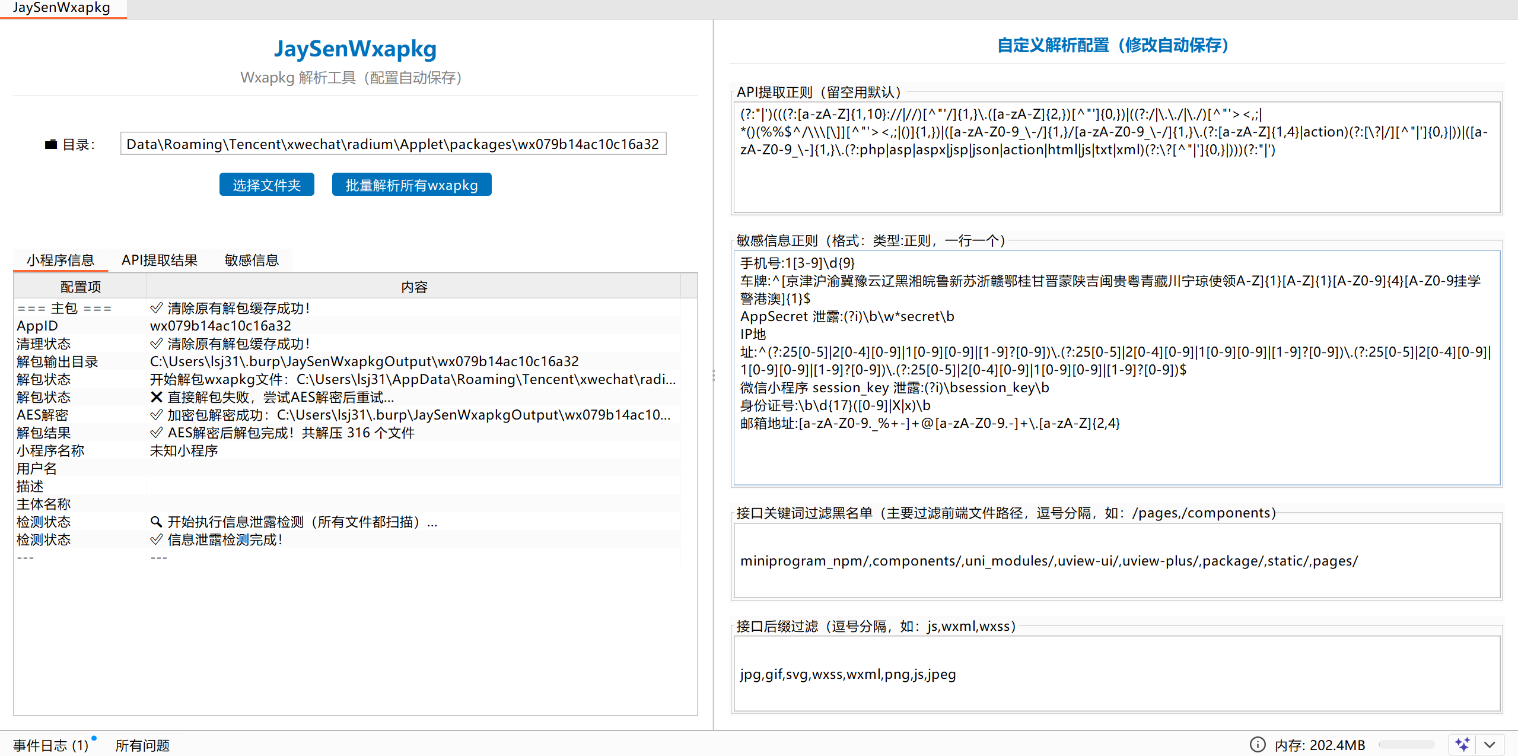1518x756 pixels.
Task: Select the 小程序信息 tab
Action: (x=61, y=260)
